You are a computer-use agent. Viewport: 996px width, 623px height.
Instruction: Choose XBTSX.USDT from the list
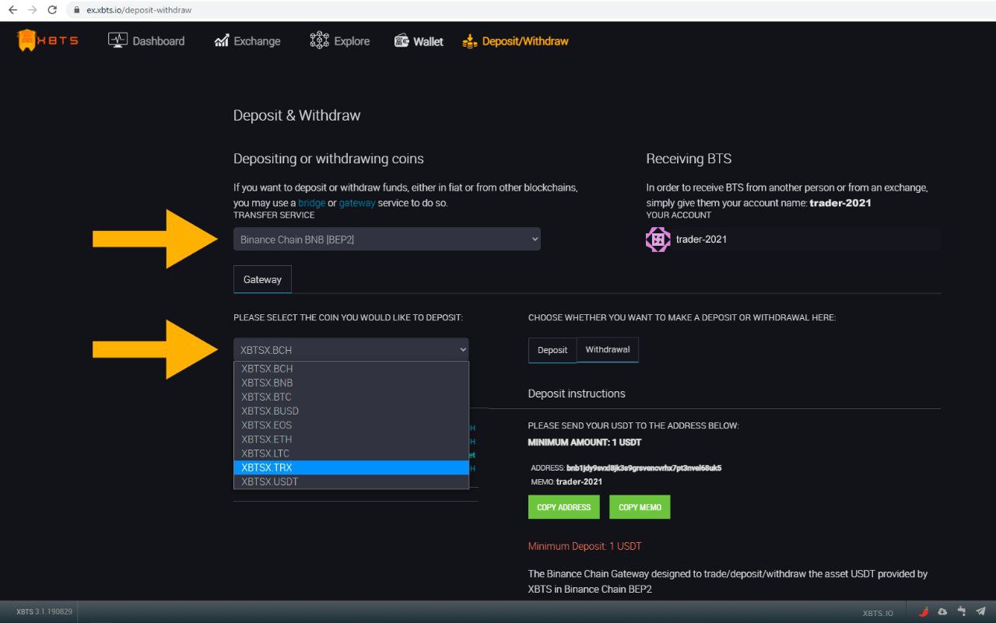(351, 481)
